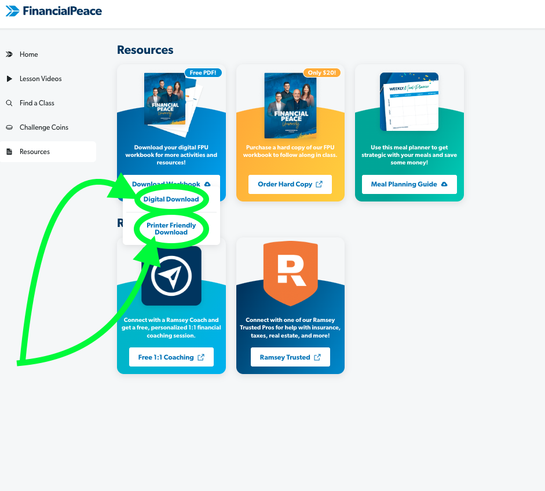This screenshot has width=545, height=491.
Task: Click the Order Hard Copy button
Action: [x=290, y=184]
